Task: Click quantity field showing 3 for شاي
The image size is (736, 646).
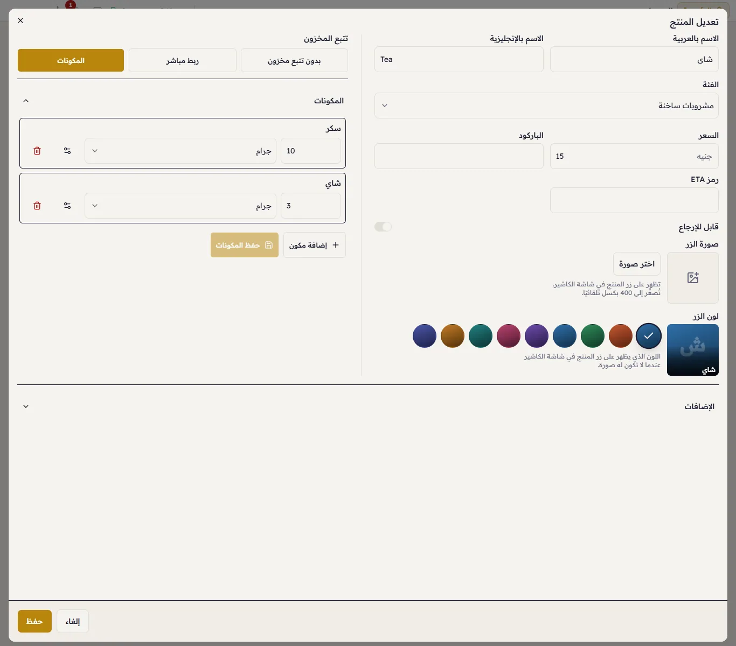Action: point(311,206)
